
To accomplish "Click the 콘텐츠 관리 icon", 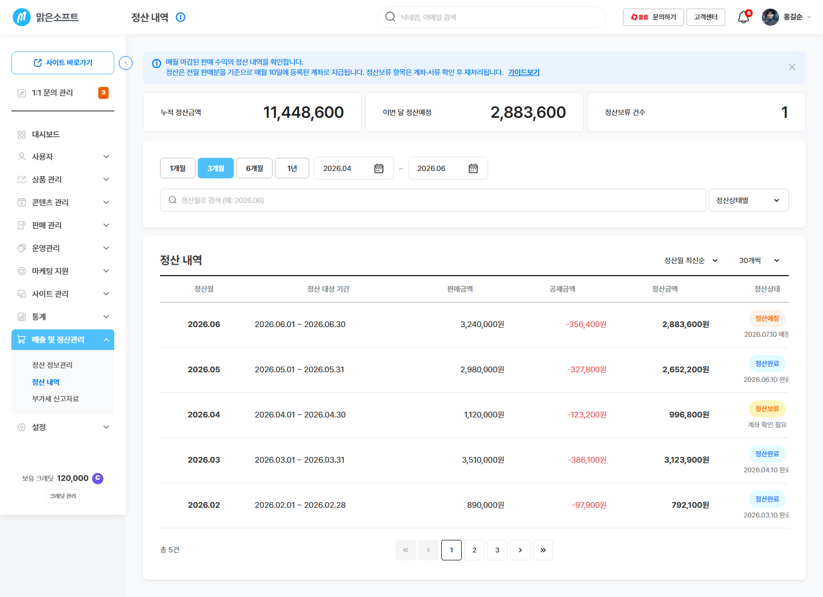I will [22, 202].
